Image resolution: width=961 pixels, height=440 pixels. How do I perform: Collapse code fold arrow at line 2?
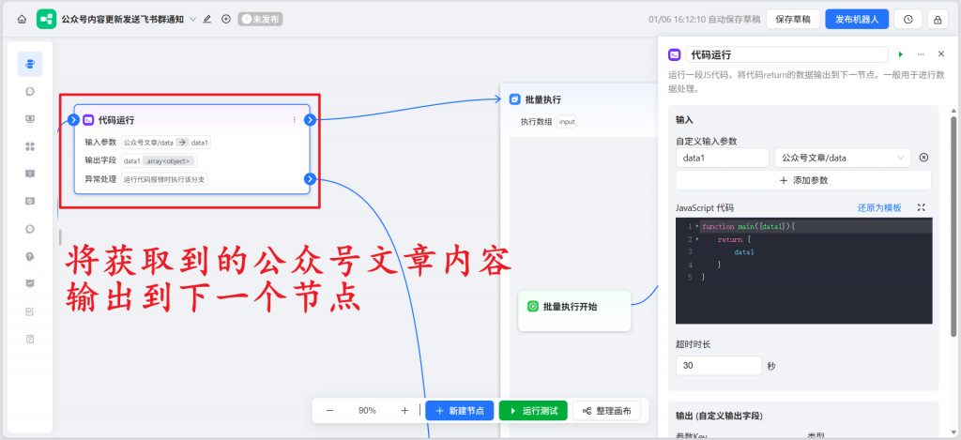click(697, 239)
